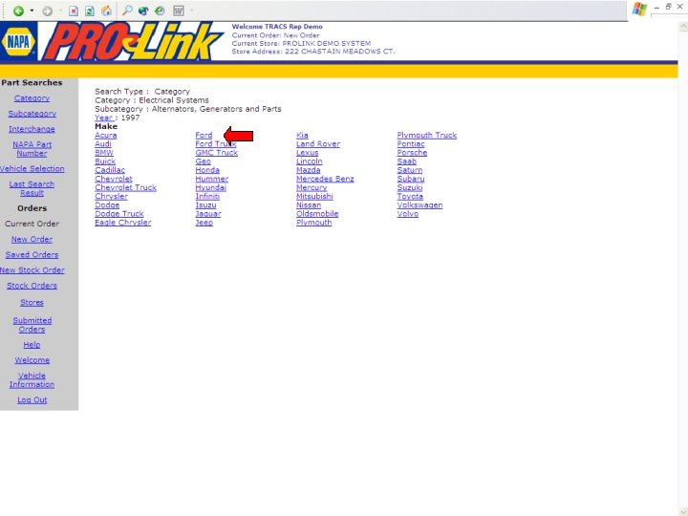Image resolution: width=688 pixels, height=516 pixels.
Task: Click the NAPA logo
Action: tap(18, 42)
